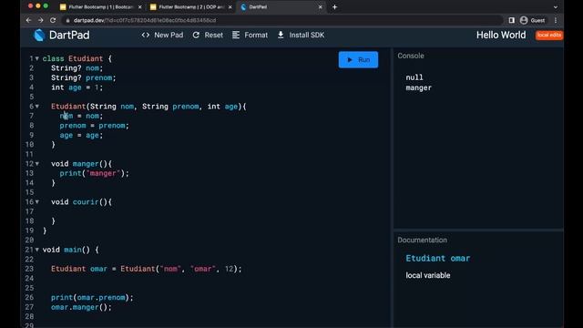Click the Install SDK download icon
583x328 pixels.
[281, 35]
